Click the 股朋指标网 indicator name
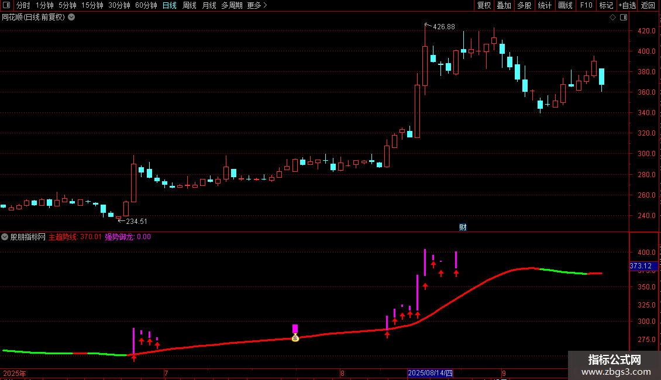661x380 pixels. pos(28,237)
